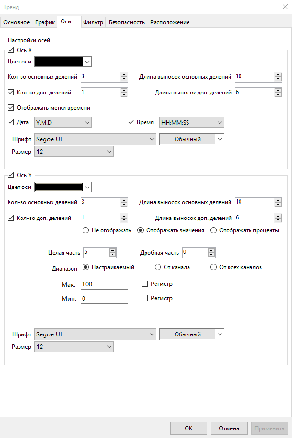Open Y axis color dropdown arrow
The width and height of the screenshot is (292, 438).
click(x=87, y=187)
